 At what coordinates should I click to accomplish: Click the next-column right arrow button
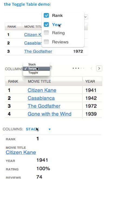[99, 68]
